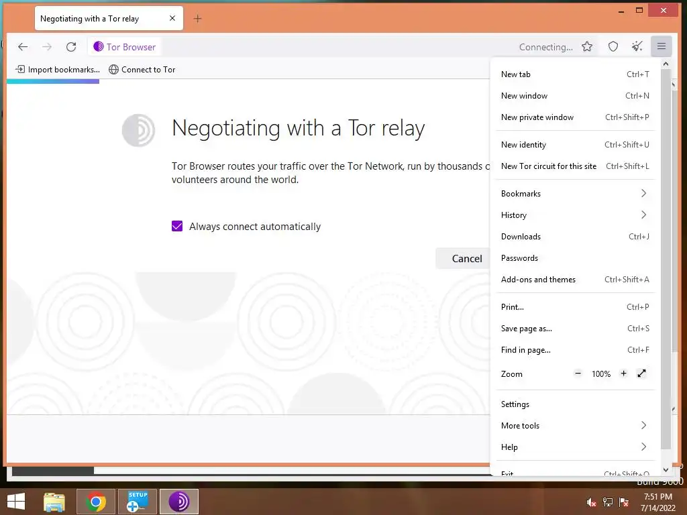Open the Setup installer taskbar icon

[x=138, y=502]
